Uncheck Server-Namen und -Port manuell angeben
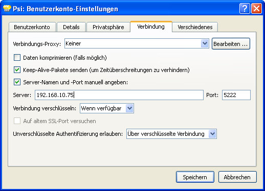Screen dimensions: 265x191 [17, 82]
